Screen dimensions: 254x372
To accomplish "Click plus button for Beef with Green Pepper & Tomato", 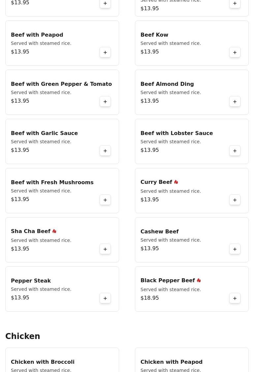I will [105, 102].
